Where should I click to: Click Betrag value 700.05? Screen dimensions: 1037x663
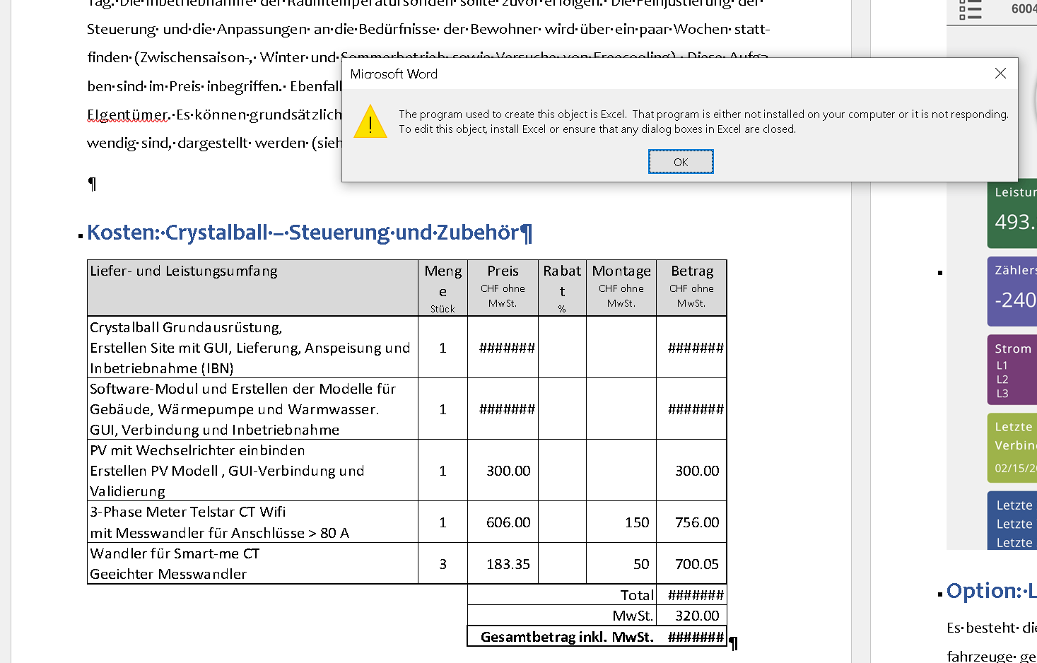(697, 564)
